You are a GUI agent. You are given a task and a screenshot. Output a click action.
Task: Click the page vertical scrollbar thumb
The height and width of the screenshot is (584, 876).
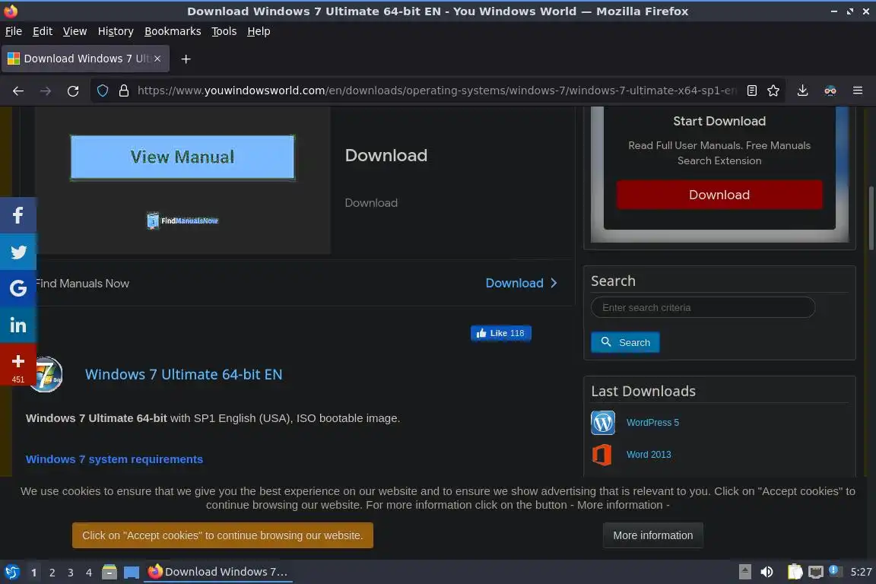[871, 218]
